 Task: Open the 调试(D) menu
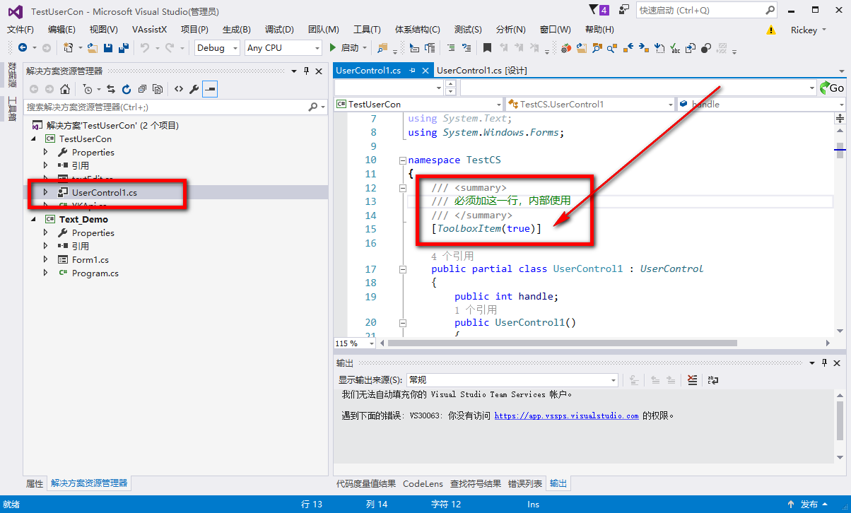tap(279, 30)
